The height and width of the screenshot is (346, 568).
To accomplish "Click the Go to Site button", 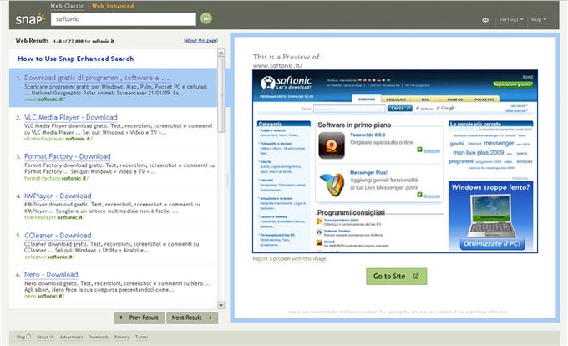I will 396,277.
